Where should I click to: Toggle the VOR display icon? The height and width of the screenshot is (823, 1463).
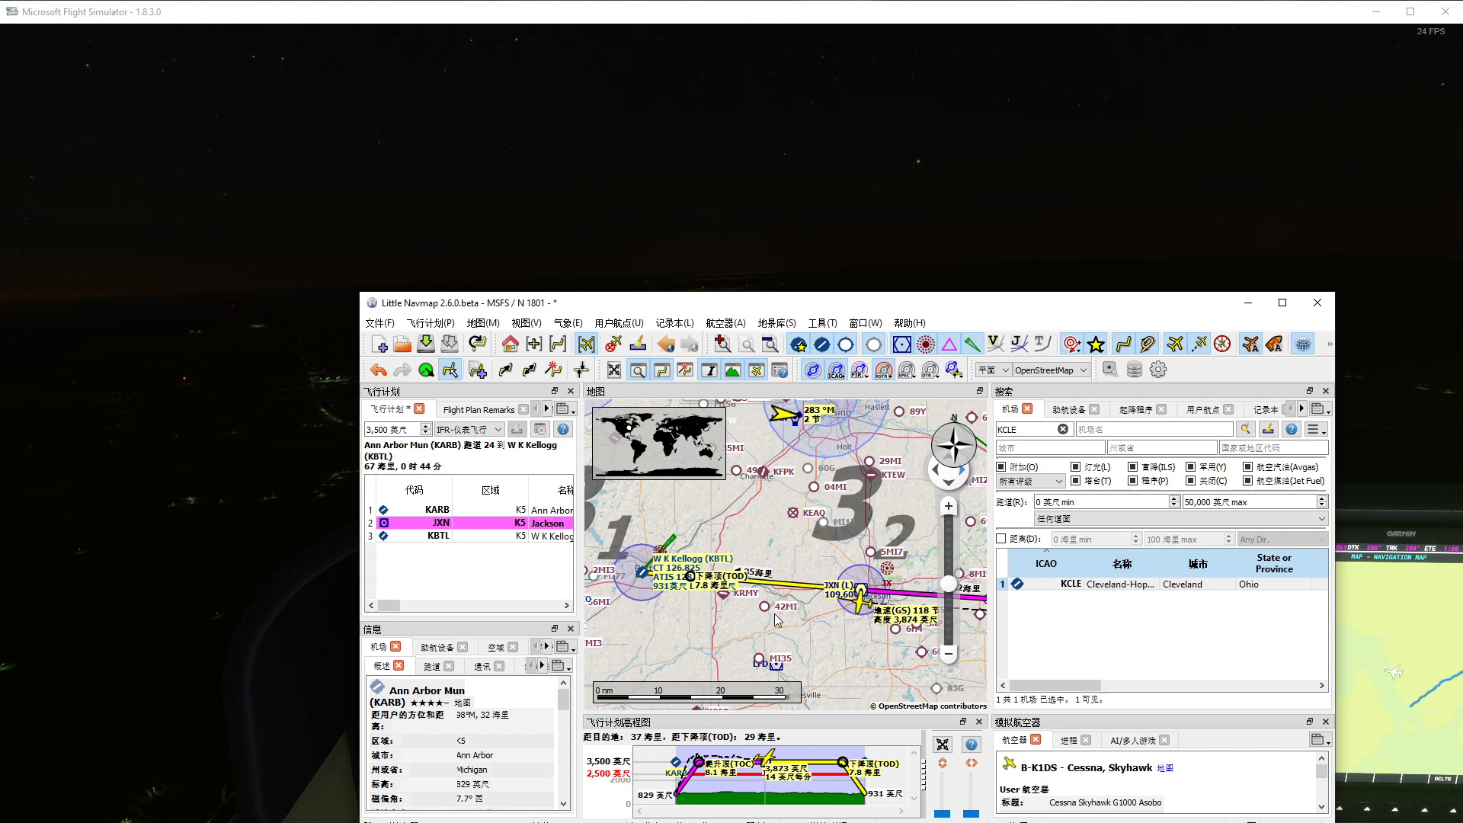pos(901,344)
